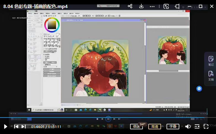Click the color wheel in the video
This screenshot has height=134, width=216.
click(x=52, y=25)
